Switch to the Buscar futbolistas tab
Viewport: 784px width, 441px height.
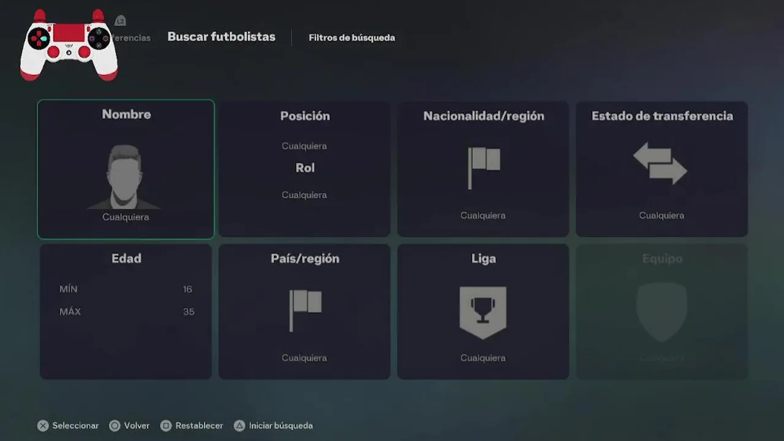click(x=222, y=37)
